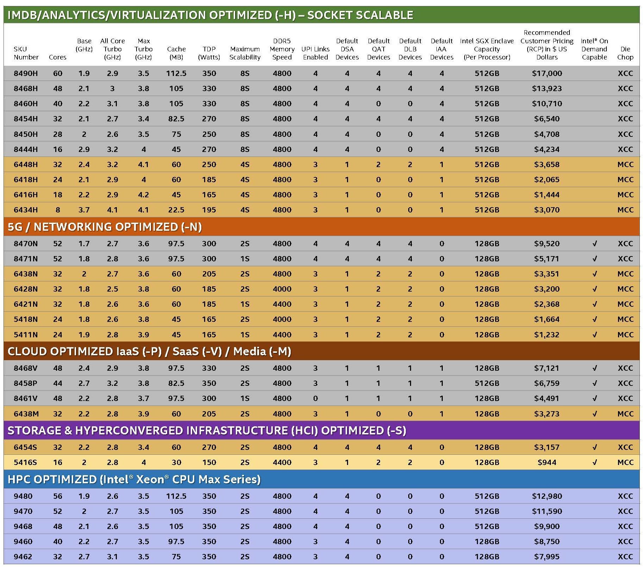Screen dimensions: 643x567
Task: Select the 8461V SKU cell
Action: [x=26, y=398]
